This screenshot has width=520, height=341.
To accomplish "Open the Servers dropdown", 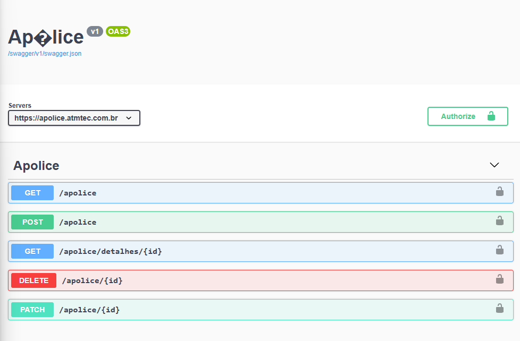I will (74, 118).
